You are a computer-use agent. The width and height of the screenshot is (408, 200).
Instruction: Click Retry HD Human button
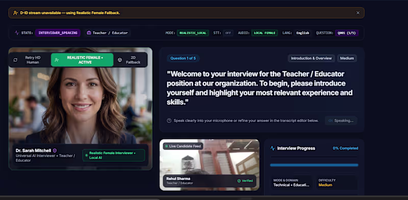click(x=30, y=60)
